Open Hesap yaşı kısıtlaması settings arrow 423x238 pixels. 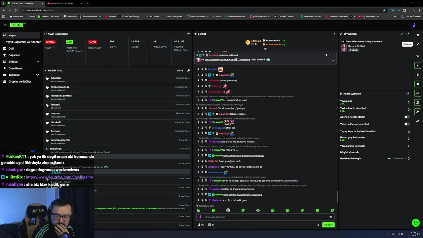408,139
